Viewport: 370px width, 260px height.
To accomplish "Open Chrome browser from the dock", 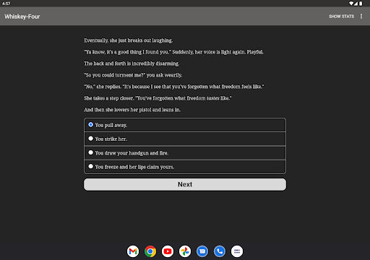I will 150,251.
